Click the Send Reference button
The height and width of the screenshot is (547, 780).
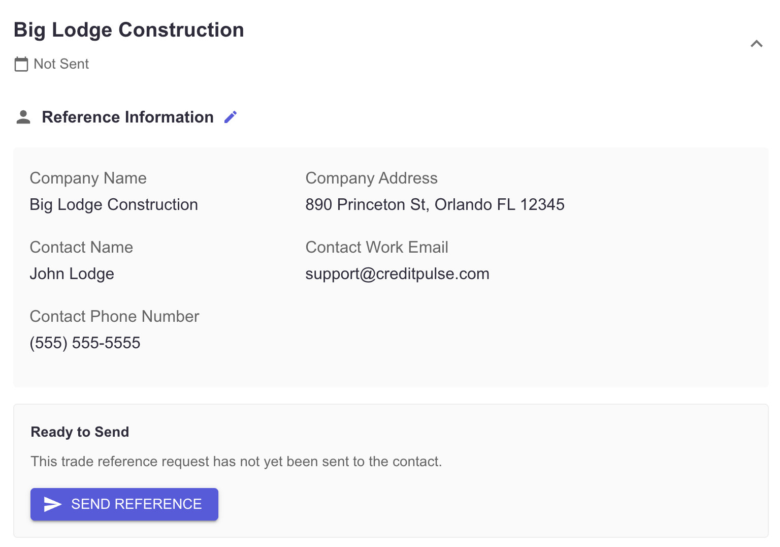(124, 504)
